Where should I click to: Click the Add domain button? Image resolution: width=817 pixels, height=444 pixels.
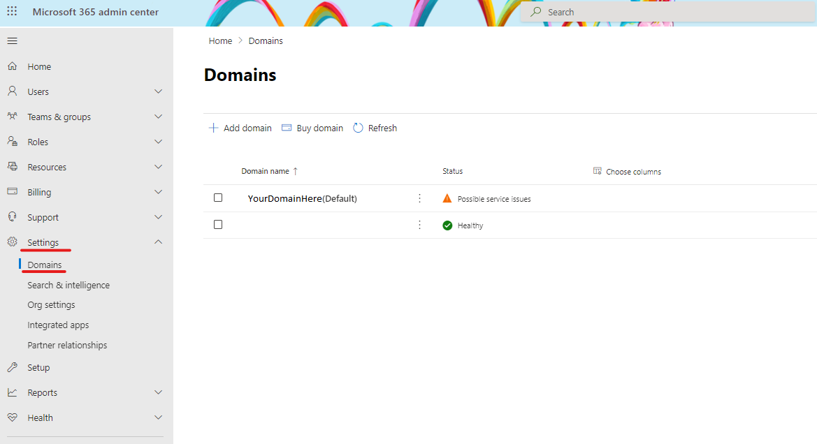240,128
